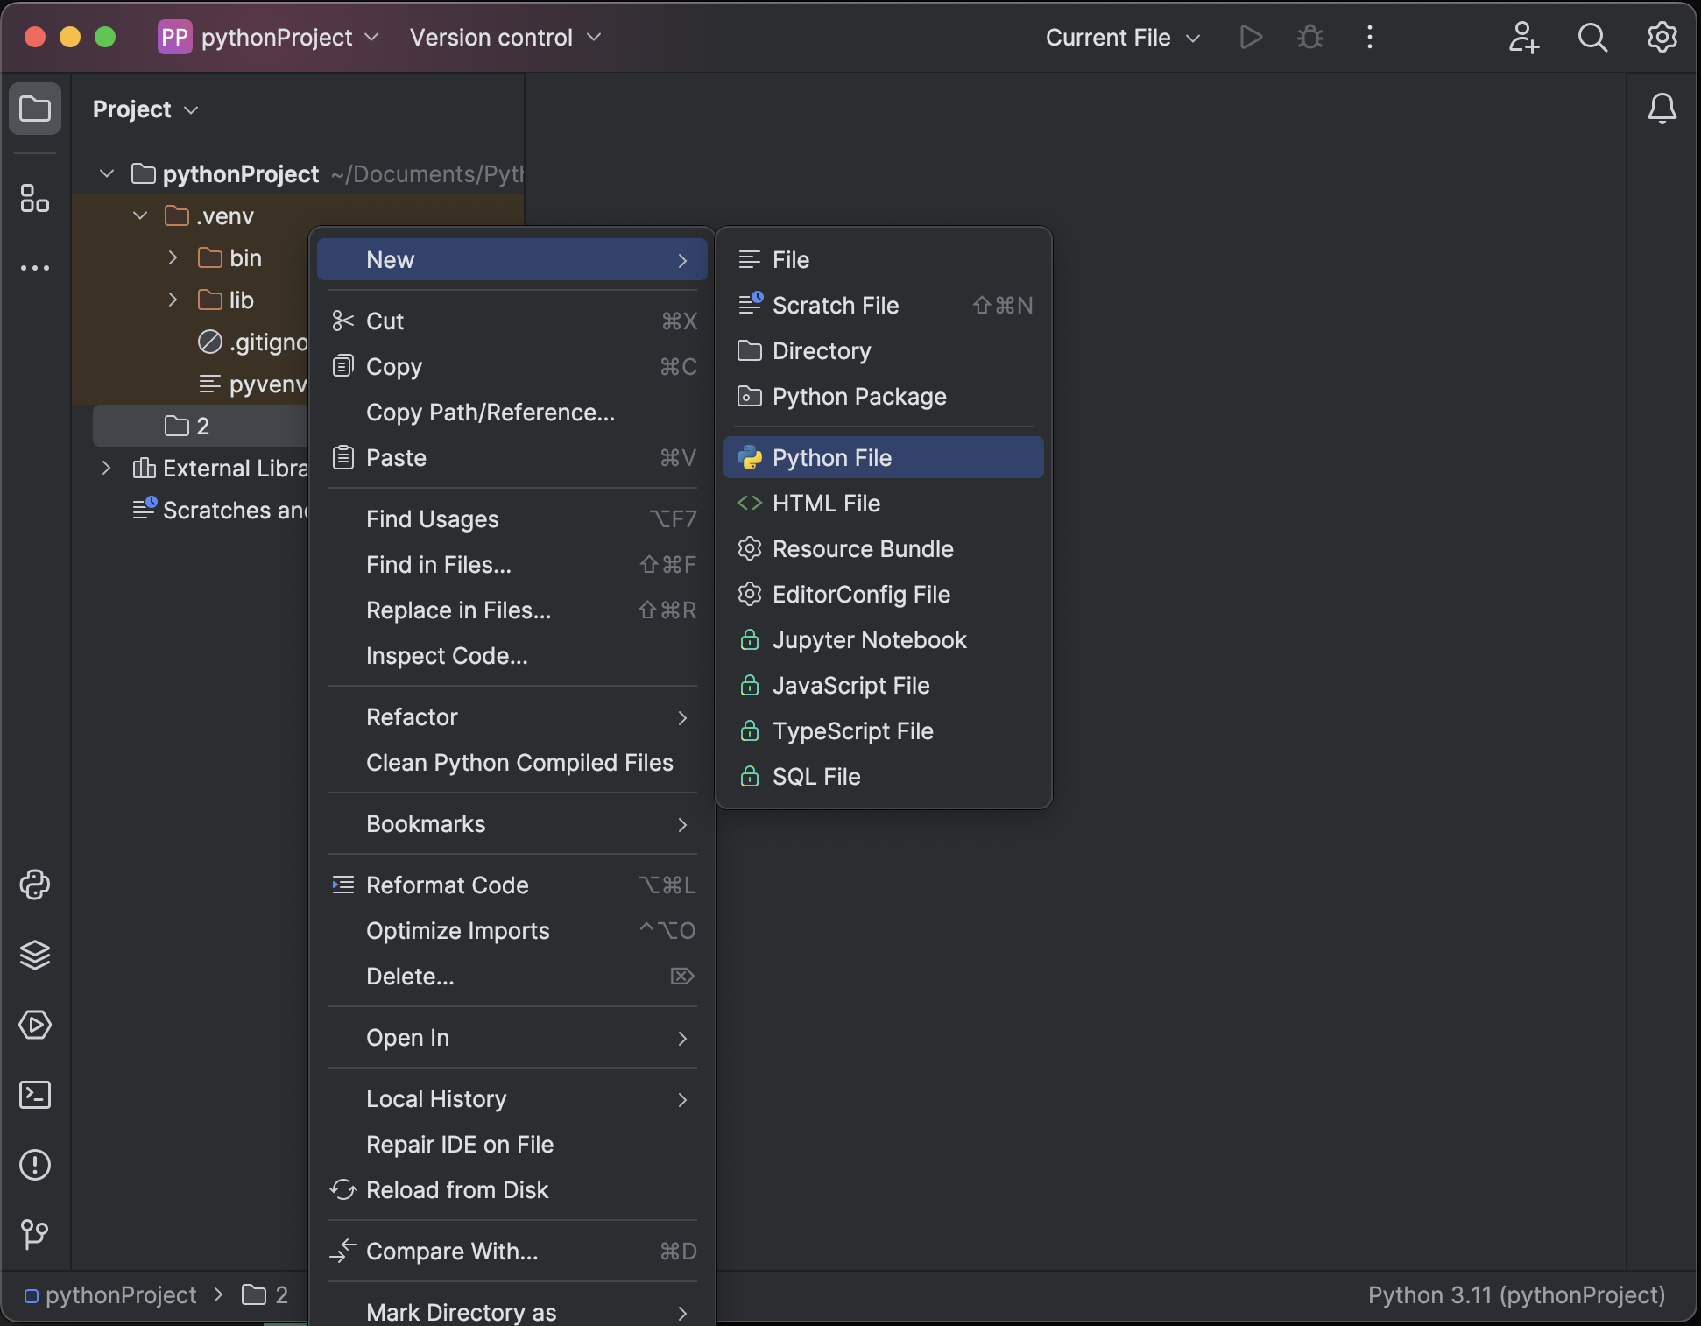Open the Terminal tool window

click(x=35, y=1095)
